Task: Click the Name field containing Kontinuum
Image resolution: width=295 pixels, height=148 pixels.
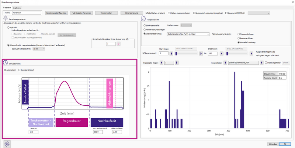Action: [27, 13]
